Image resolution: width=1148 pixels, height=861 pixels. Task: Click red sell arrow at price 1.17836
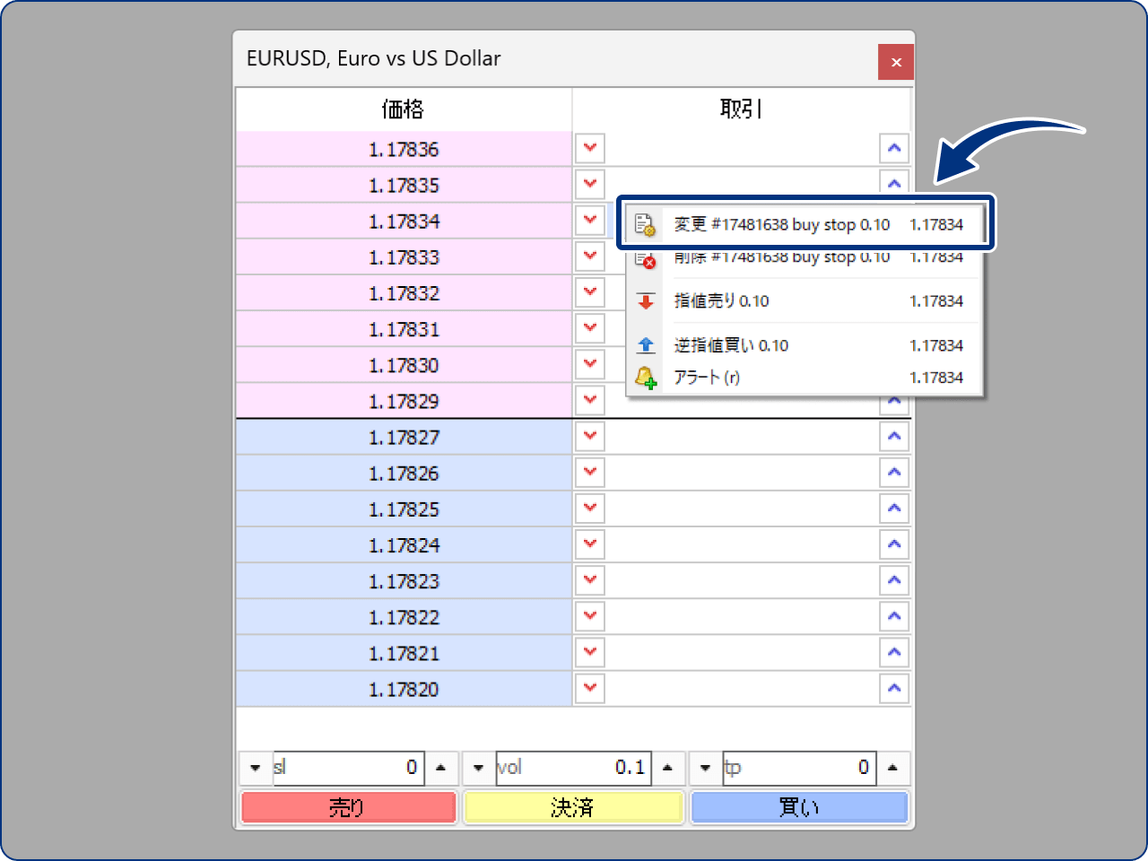click(590, 149)
